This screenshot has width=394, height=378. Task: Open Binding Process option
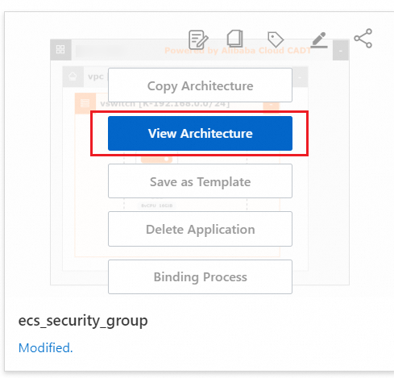[x=200, y=276]
